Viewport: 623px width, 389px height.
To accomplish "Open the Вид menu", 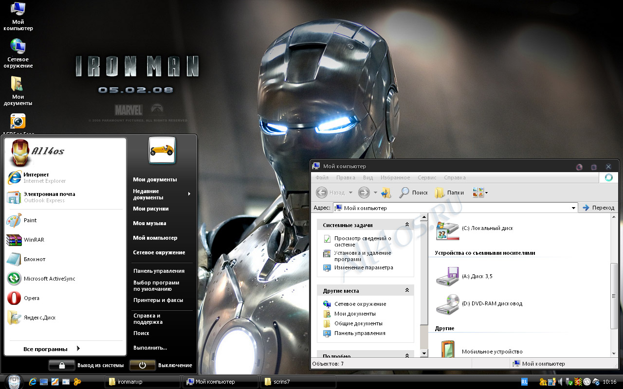I will click(368, 177).
